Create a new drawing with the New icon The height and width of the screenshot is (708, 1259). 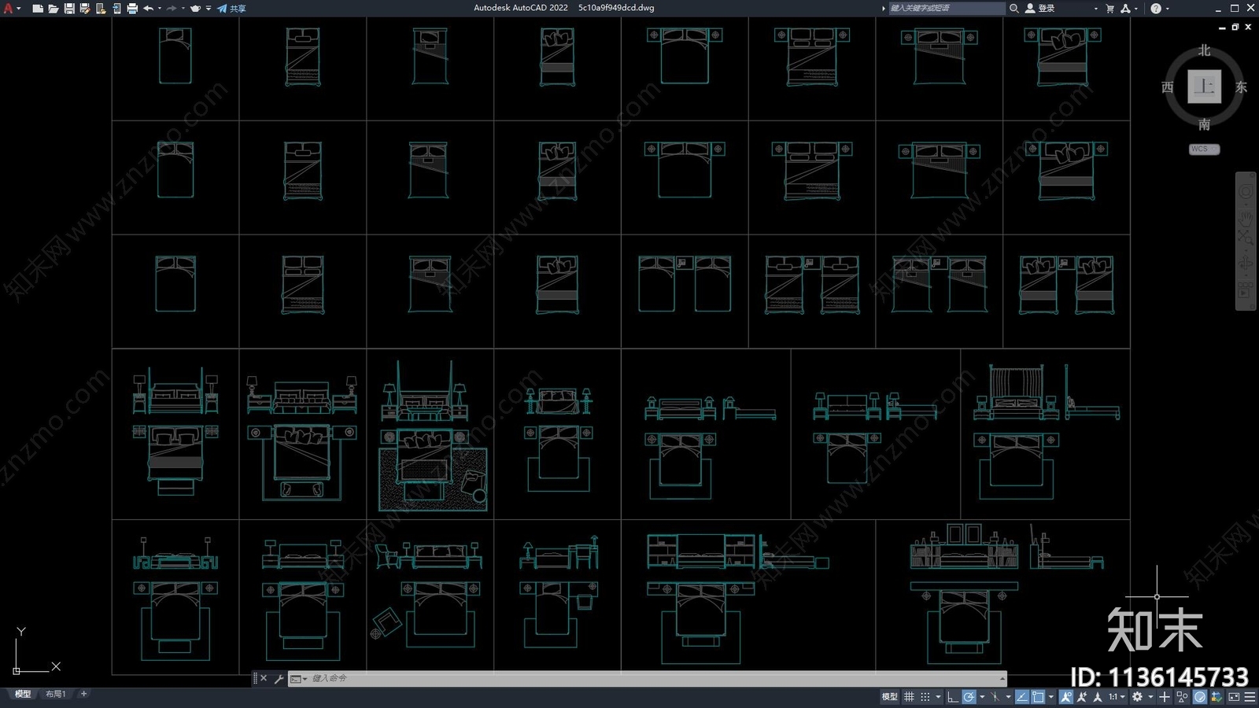click(x=38, y=9)
